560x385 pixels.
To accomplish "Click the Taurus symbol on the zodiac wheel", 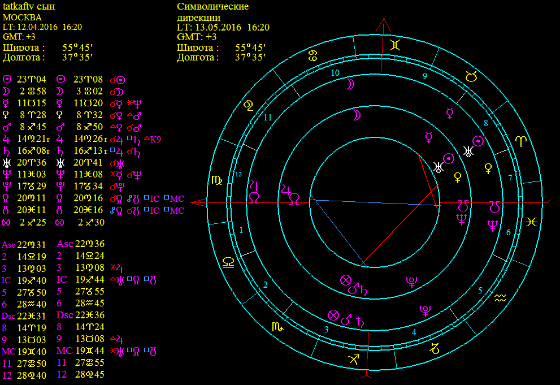I will tap(470, 75).
